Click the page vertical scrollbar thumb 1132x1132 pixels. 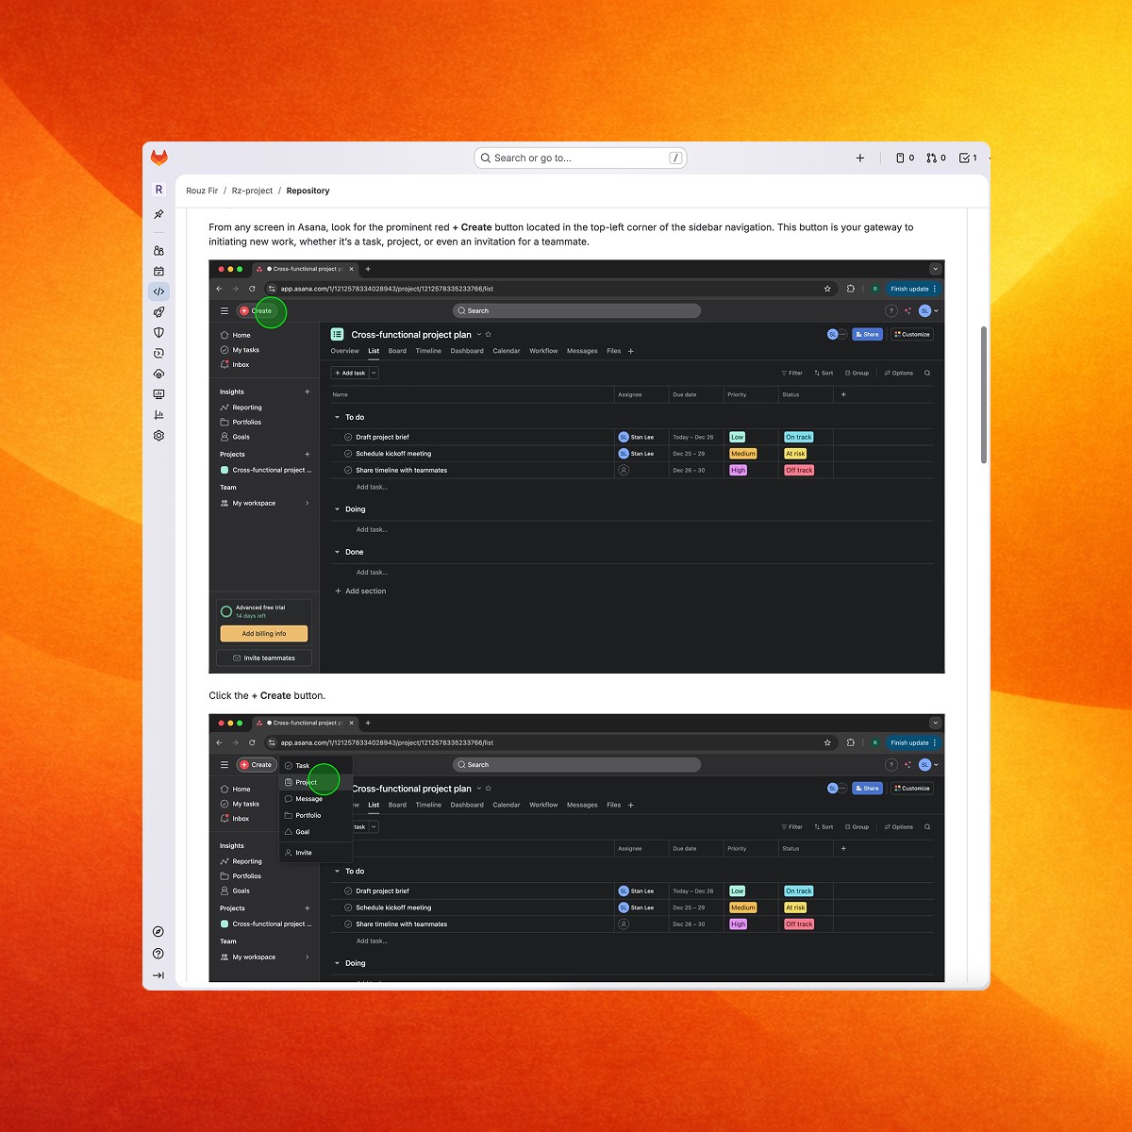[x=984, y=394]
